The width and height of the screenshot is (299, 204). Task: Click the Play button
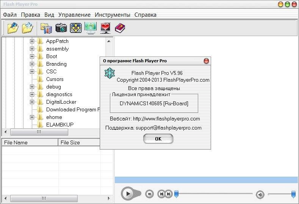coord(128,194)
